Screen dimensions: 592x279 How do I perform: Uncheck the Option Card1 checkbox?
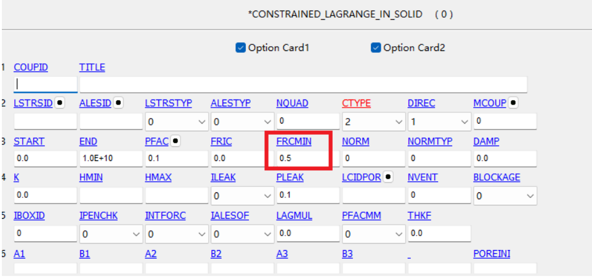point(240,48)
